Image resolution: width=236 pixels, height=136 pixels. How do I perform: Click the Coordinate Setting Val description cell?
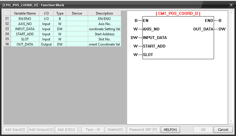coord(104,29)
